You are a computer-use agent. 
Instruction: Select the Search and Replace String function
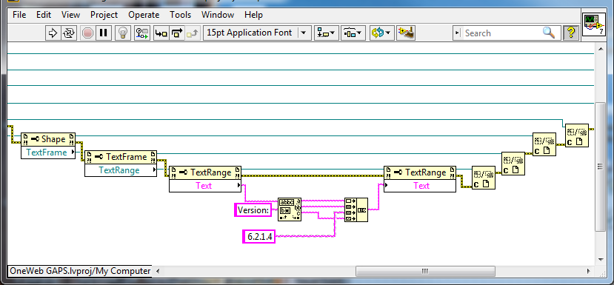[x=290, y=209]
